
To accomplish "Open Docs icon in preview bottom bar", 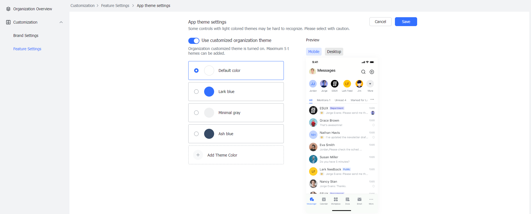I will pyautogui.click(x=347, y=199).
